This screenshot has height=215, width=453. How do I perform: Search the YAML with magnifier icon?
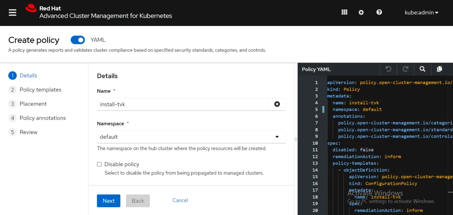click(422, 69)
